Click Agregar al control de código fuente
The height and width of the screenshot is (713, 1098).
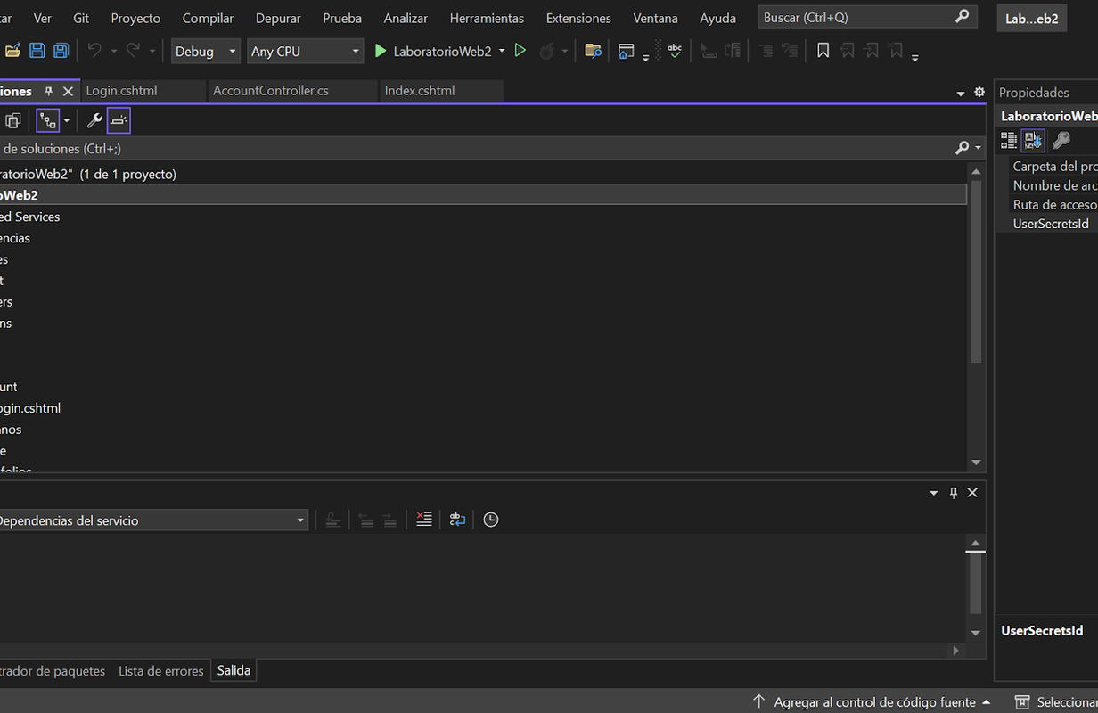point(872,702)
